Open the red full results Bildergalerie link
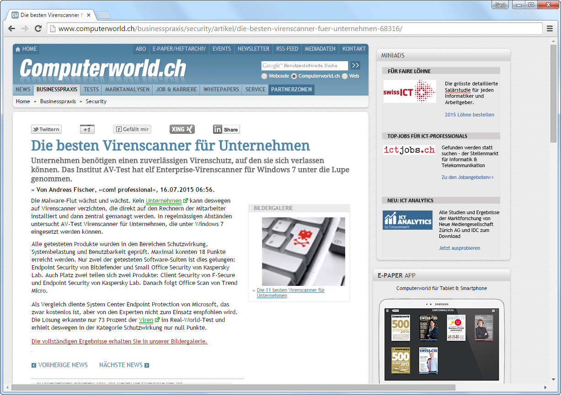The height and width of the screenshot is (395, 561). [x=119, y=341]
